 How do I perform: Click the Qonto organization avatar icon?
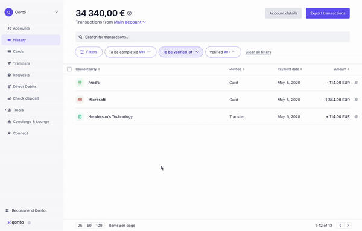pos(9,12)
